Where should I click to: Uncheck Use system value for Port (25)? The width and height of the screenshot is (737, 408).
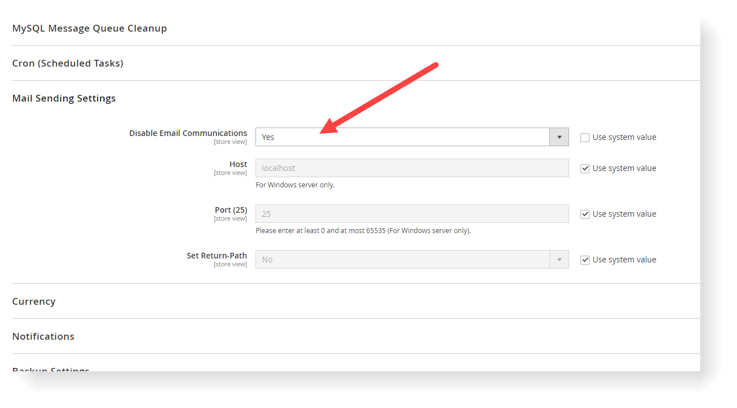coord(584,213)
